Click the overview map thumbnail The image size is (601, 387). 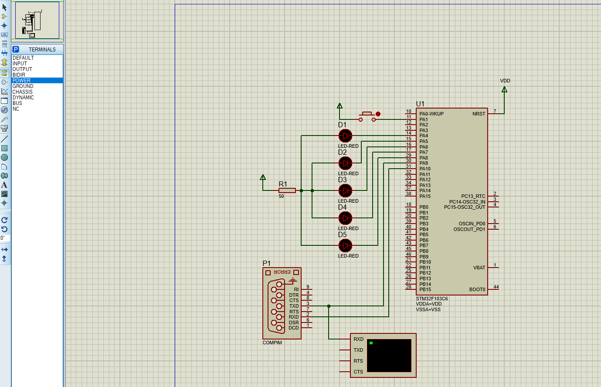pos(37,20)
